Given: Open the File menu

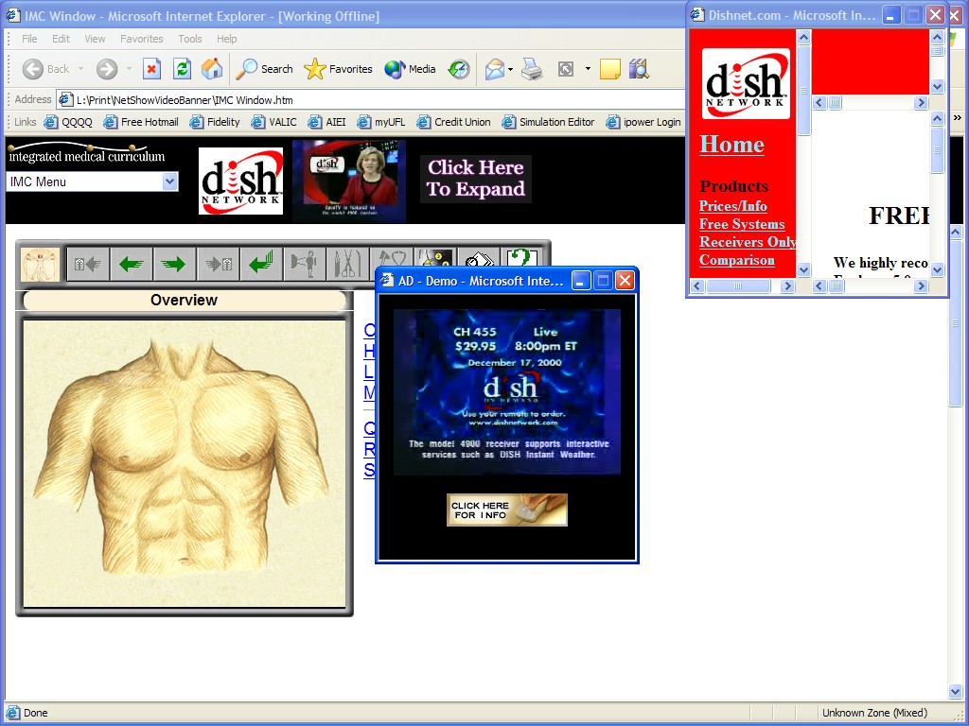Looking at the screenshot, I should (29, 38).
